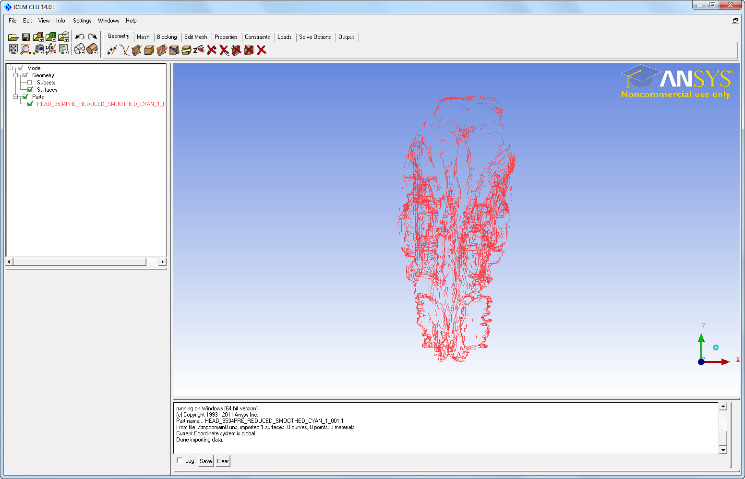Click the Create/Modify Surface tool icon
745x479 pixels.
[137, 50]
